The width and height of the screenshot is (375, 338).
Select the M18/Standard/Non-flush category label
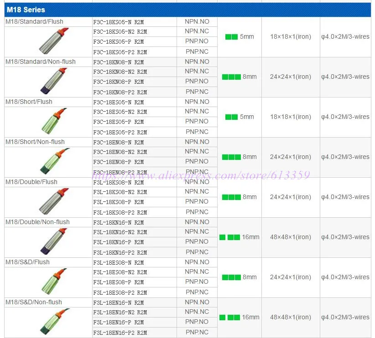(41, 61)
